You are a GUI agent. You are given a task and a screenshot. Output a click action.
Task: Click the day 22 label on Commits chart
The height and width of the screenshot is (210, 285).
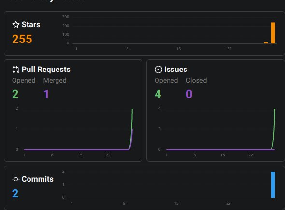click(228, 203)
